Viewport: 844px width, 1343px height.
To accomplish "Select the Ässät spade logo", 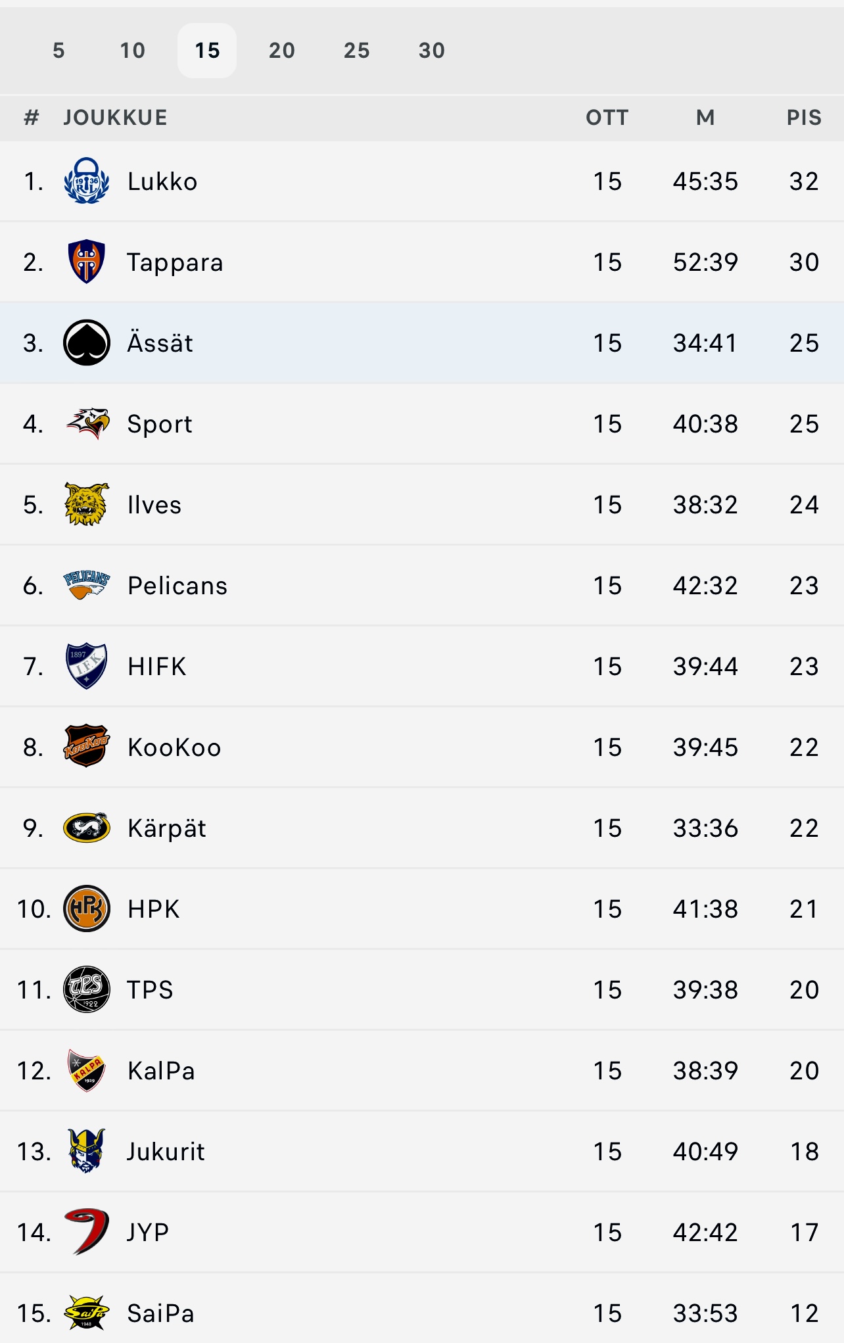I will (86, 342).
